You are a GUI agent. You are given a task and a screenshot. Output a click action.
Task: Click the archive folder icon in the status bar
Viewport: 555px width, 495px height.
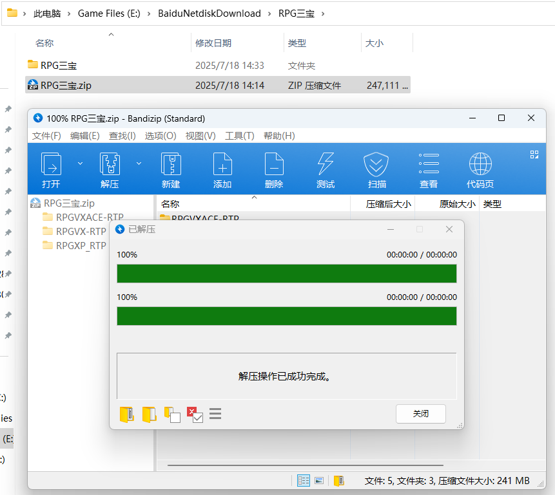338,480
